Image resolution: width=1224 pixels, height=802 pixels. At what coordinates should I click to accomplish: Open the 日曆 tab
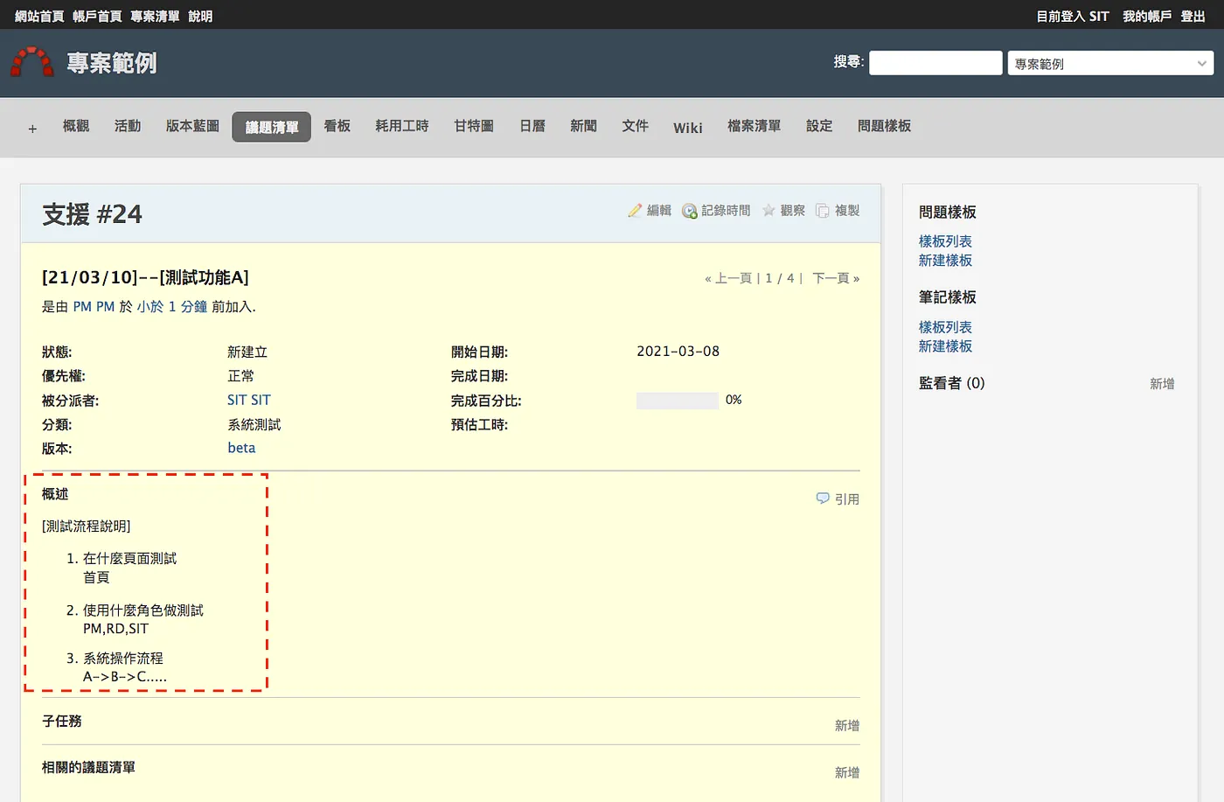[x=532, y=126]
